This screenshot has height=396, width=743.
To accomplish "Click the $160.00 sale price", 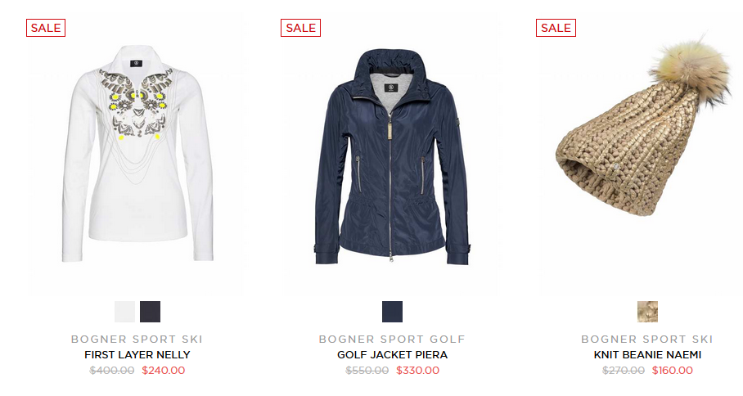I will (x=673, y=371).
